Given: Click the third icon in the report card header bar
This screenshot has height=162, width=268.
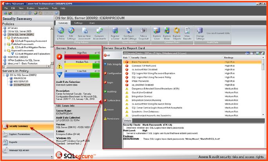Looking at the screenshot, I should 258,53.
